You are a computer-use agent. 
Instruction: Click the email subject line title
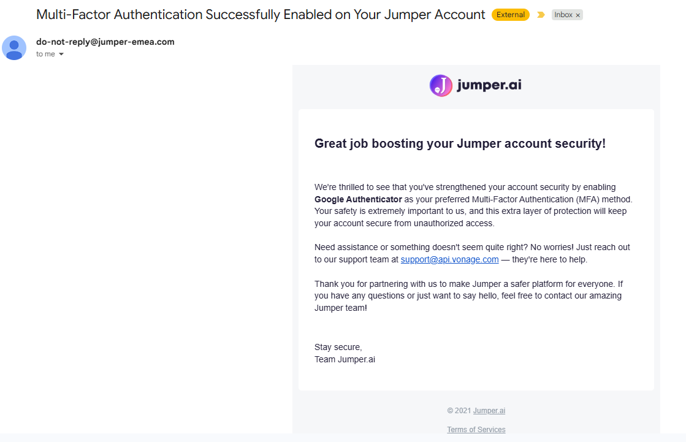[261, 15]
